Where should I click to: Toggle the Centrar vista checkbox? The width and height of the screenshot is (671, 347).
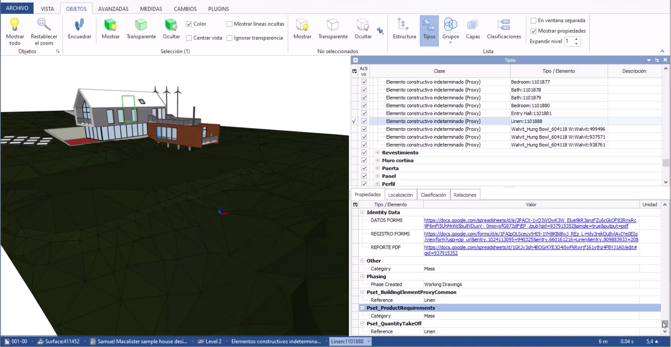pyautogui.click(x=188, y=38)
